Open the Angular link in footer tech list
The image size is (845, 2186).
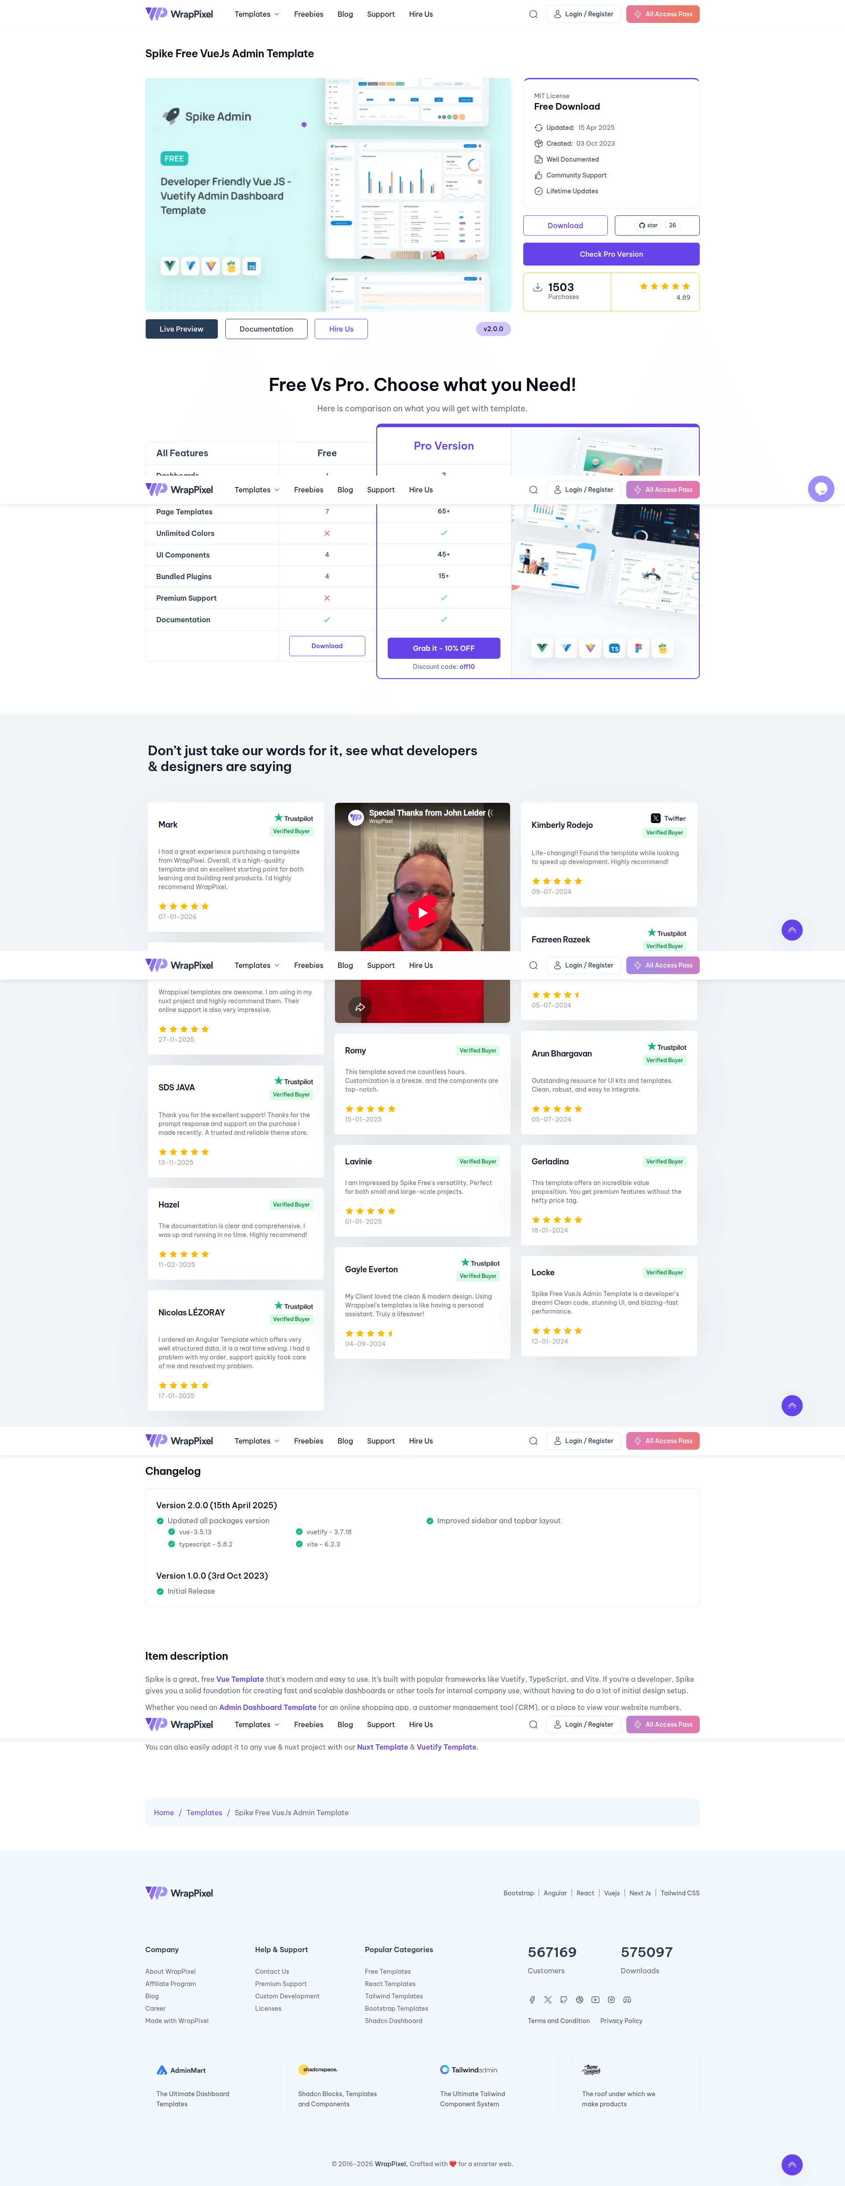[555, 1893]
